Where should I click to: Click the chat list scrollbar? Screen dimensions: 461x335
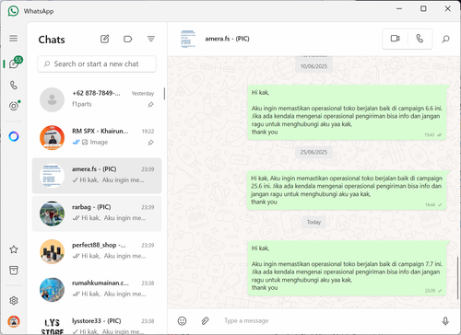point(164,94)
